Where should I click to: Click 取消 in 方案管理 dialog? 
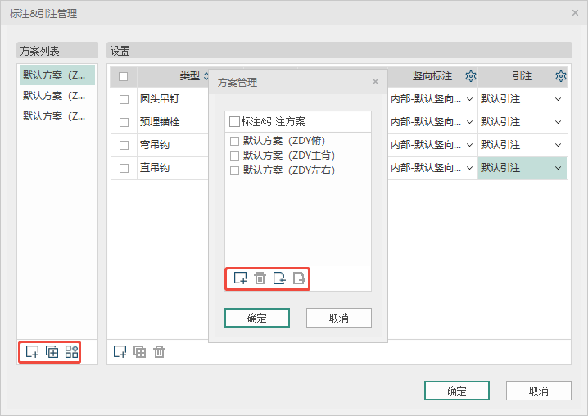click(338, 318)
